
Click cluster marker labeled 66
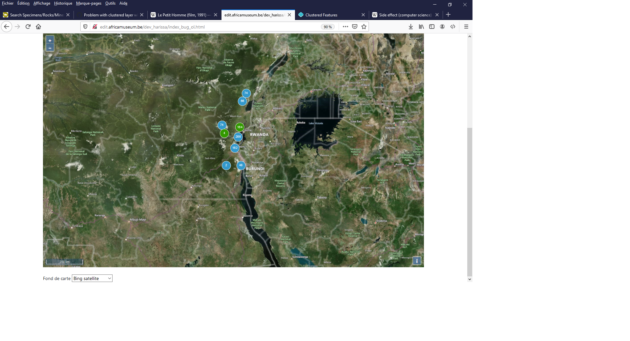[x=242, y=101]
